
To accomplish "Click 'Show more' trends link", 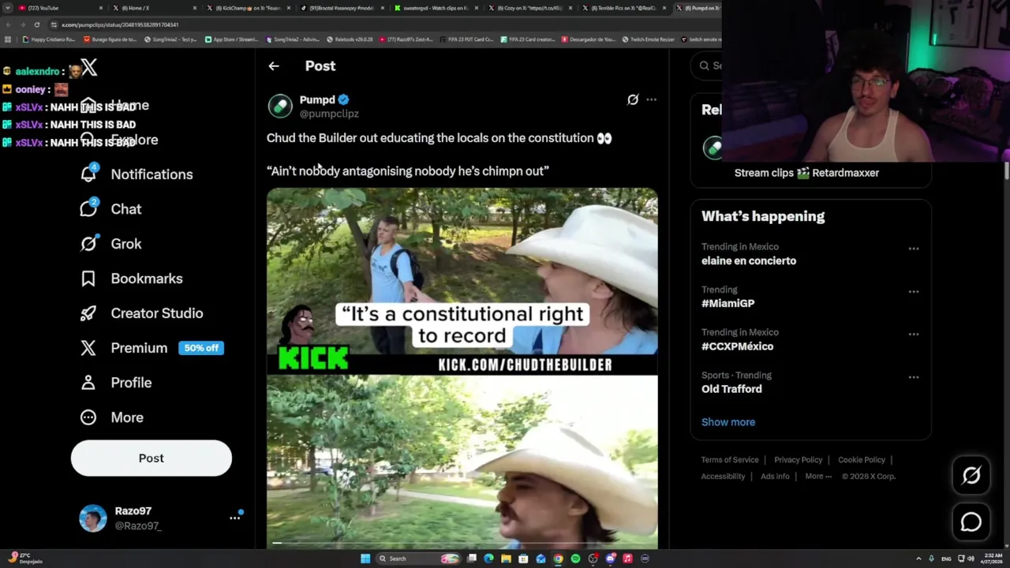I will pos(728,422).
